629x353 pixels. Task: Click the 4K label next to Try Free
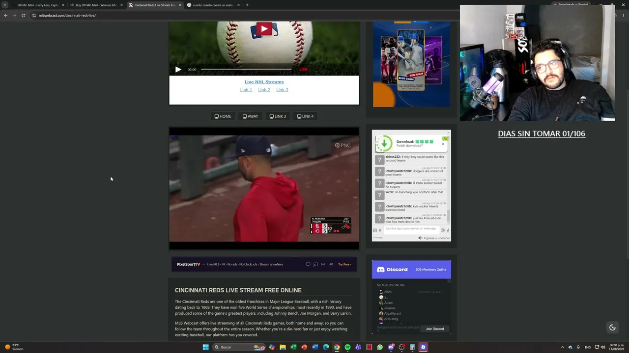click(x=331, y=264)
